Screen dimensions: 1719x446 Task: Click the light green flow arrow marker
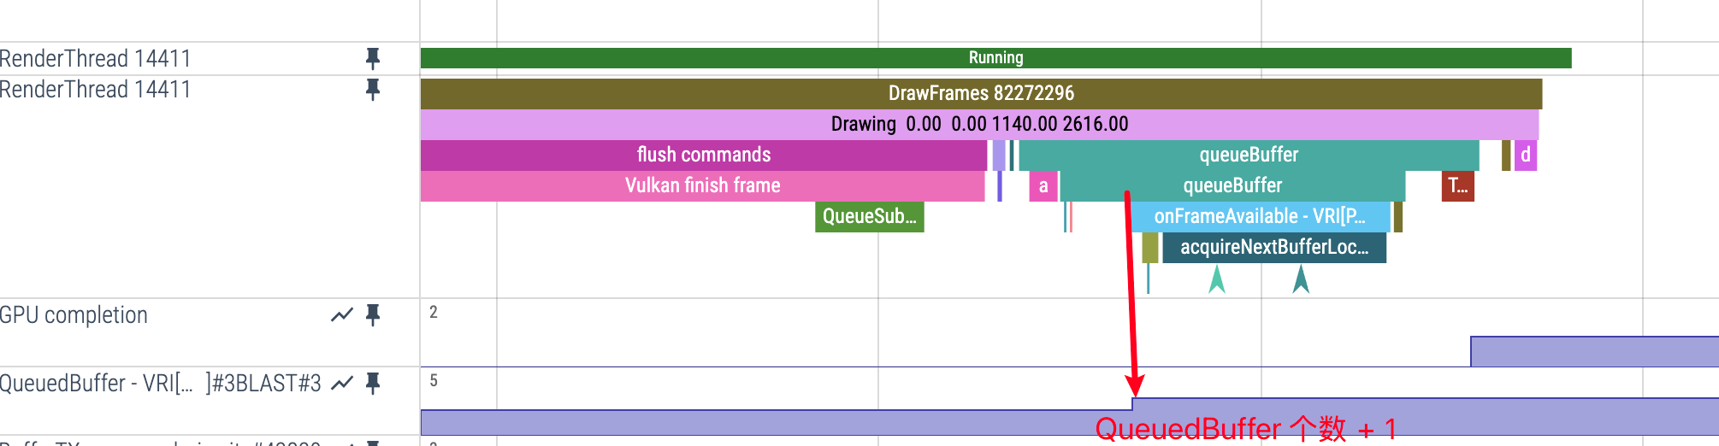coord(1217,279)
